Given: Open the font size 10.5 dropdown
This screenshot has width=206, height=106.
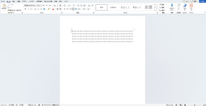Looking at the screenshot, I should coord(42,5).
